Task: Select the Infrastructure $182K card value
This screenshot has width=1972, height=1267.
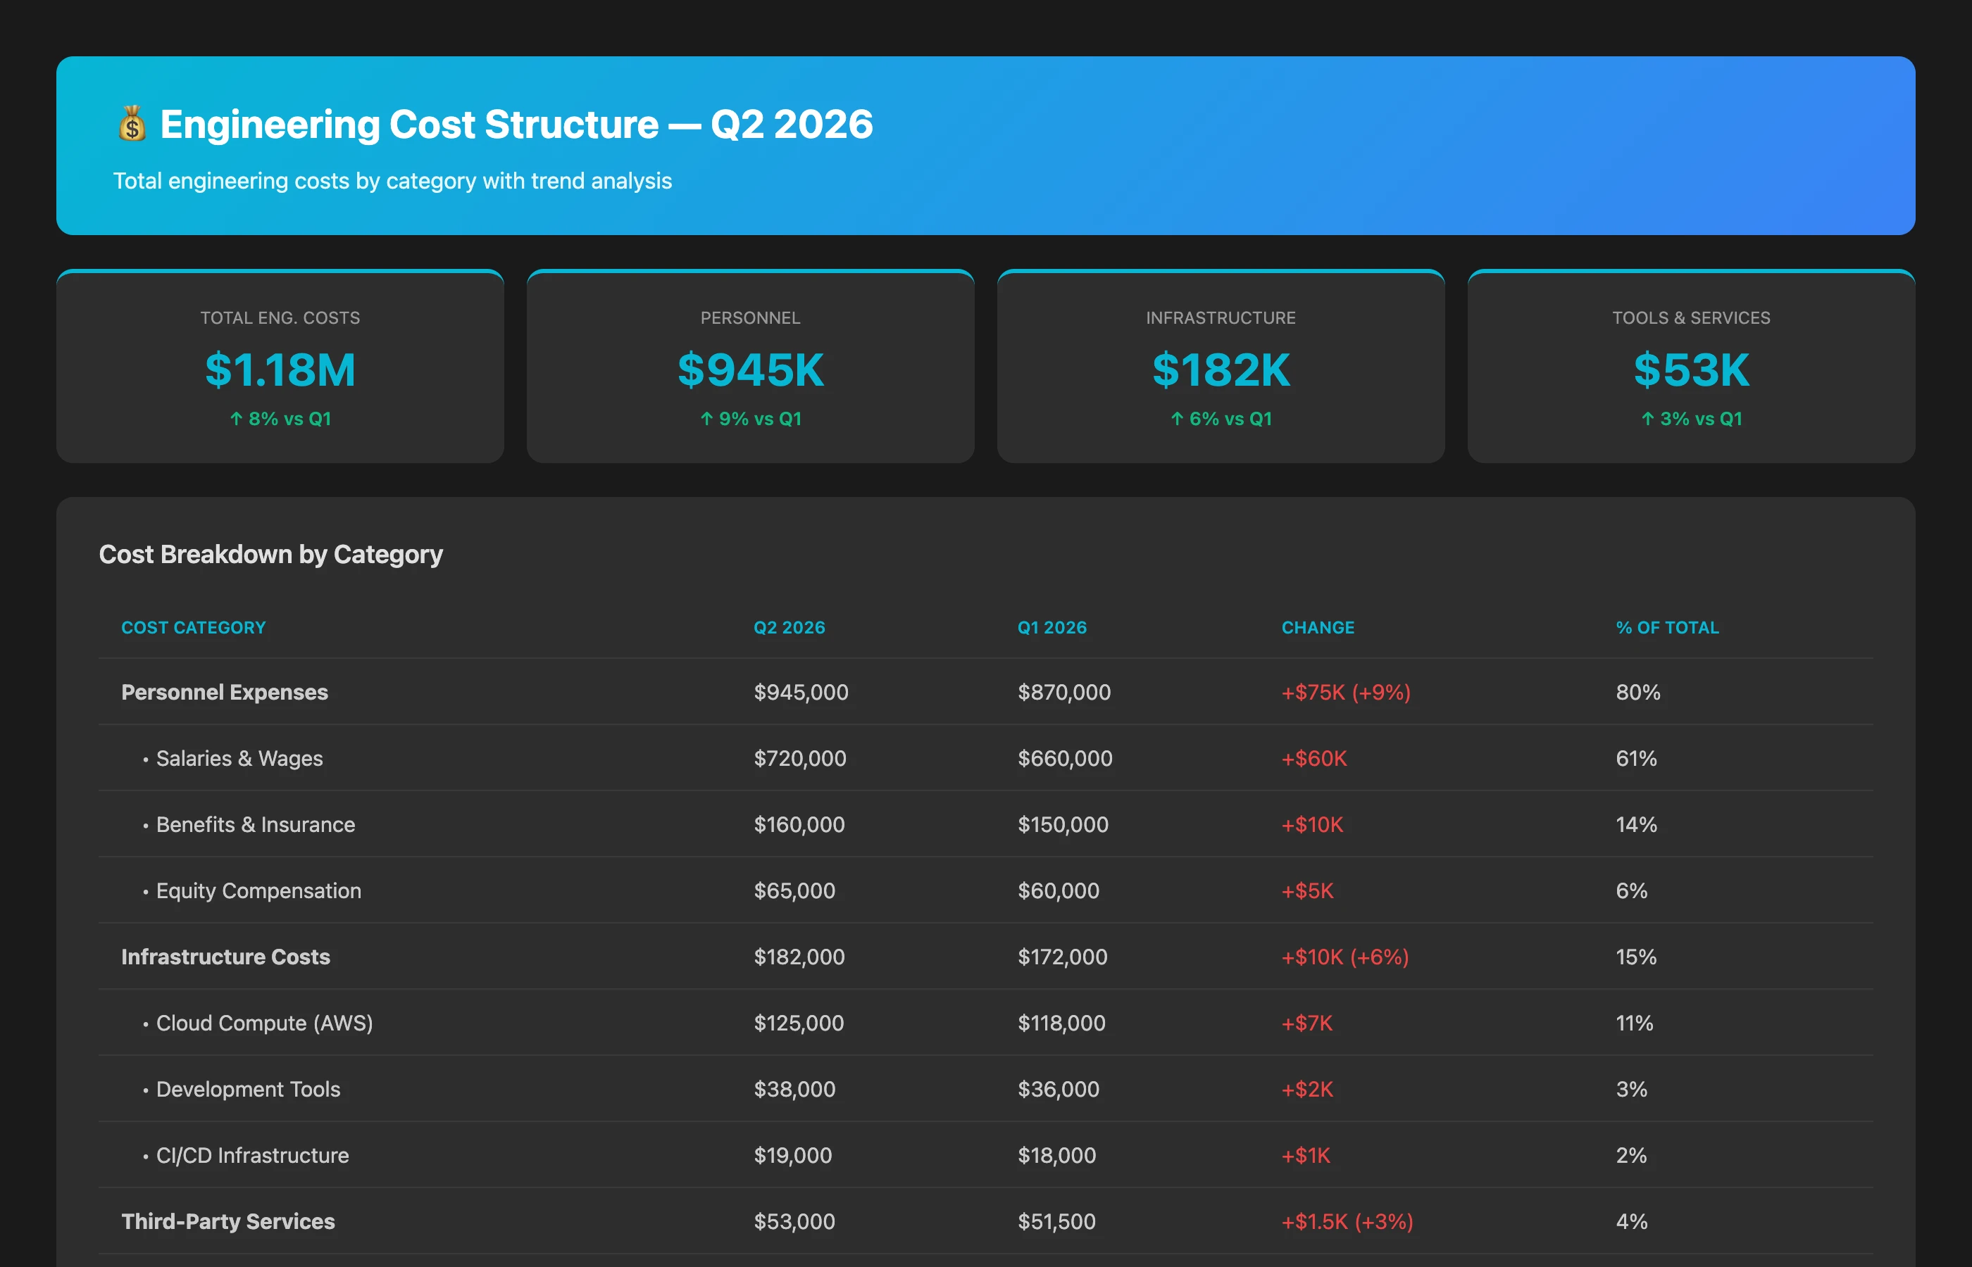Action: tap(1221, 370)
